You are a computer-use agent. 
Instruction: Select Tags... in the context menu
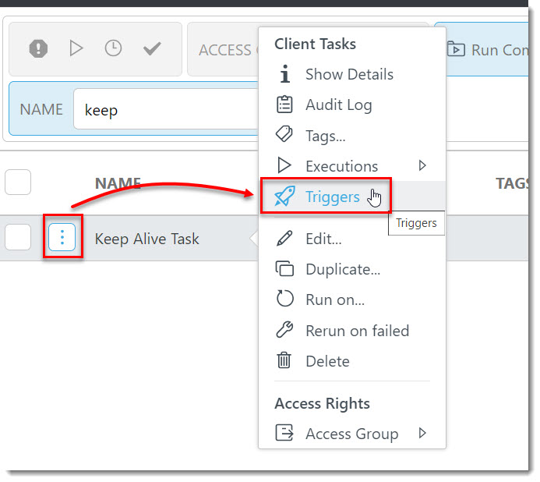point(352,136)
